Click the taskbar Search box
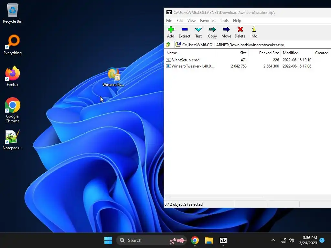 (151, 240)
